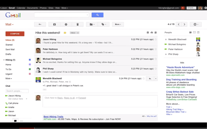The width and height of the screenshot is (207, 129).
Task: Open reply options dropdown beside reply arrow
Action: click(156, 79)
